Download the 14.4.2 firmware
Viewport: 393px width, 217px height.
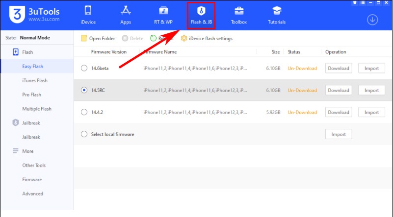[339, 112]
